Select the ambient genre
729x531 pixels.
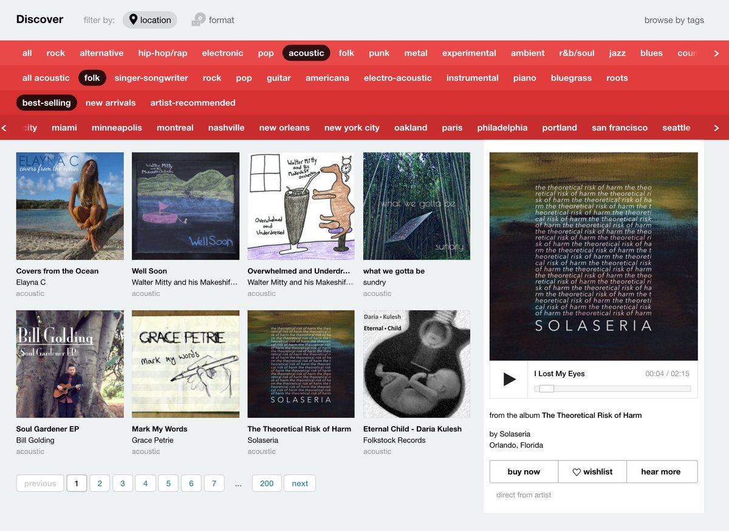528,53
